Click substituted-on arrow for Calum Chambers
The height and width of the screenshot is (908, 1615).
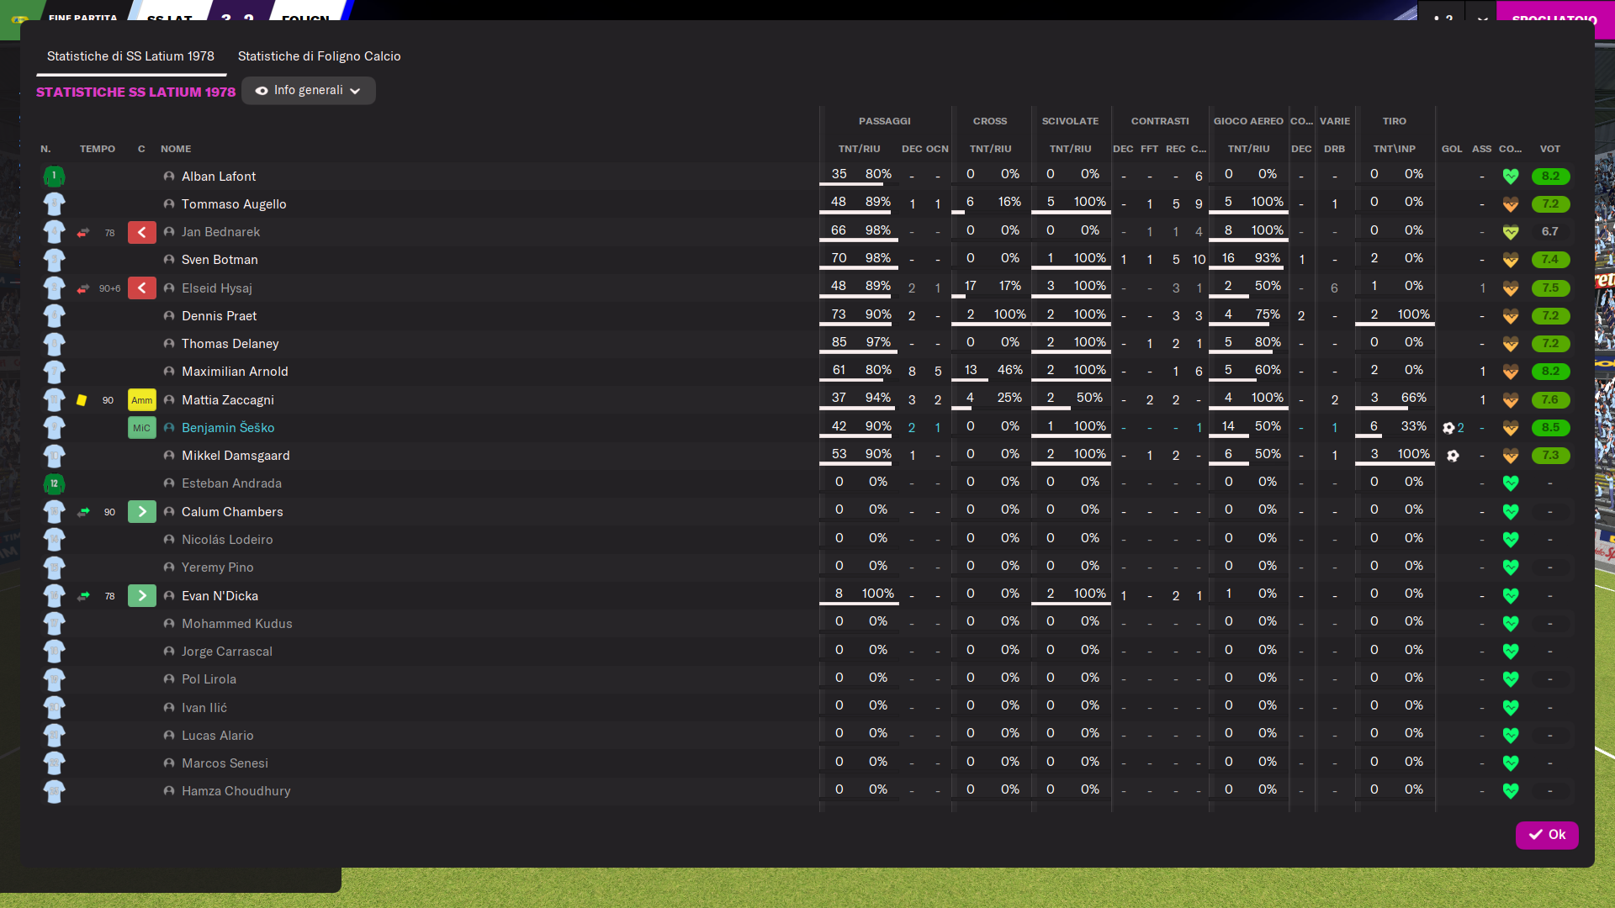[x=142, y=512]
